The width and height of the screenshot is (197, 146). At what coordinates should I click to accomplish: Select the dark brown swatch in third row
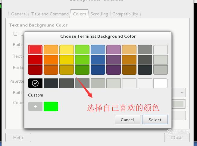129,70
